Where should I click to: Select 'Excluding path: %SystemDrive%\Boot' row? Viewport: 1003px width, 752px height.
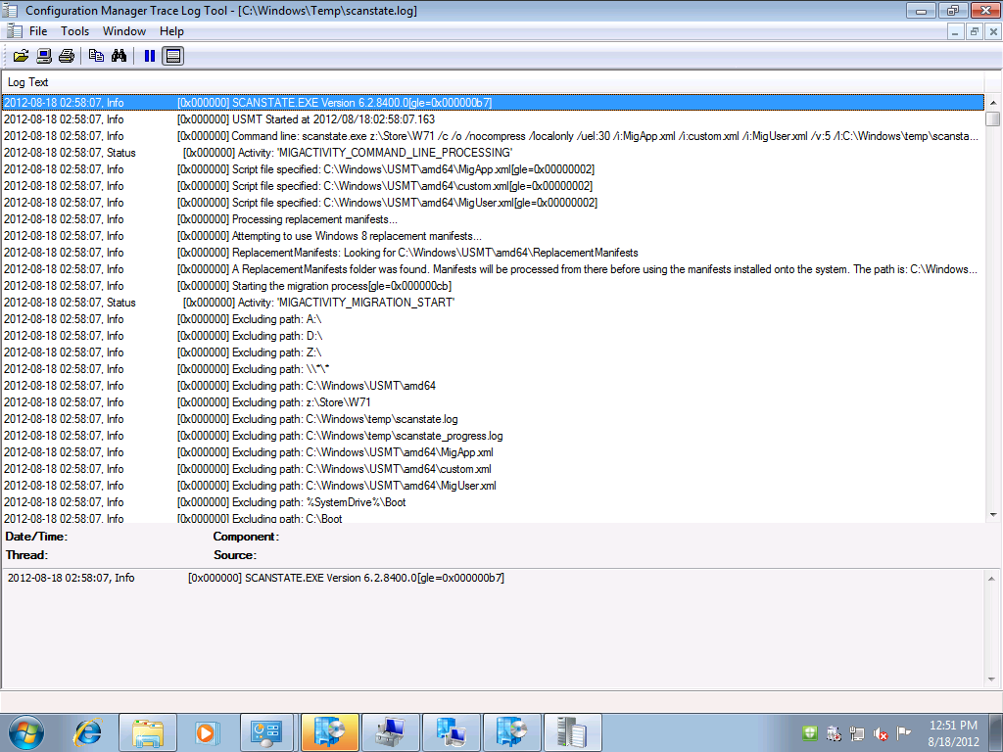tap(493, 501)
